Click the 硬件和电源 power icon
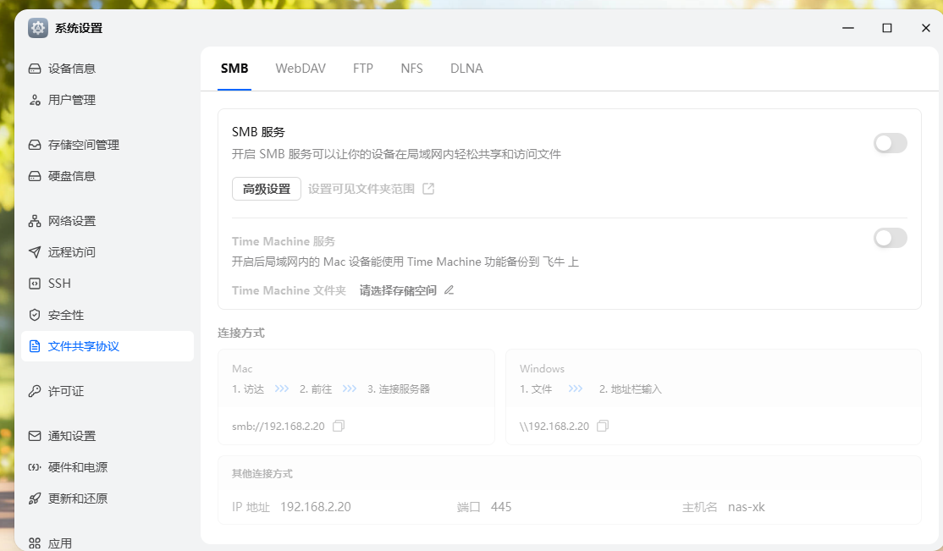This screenshot has height=551, width=943. 35,467
